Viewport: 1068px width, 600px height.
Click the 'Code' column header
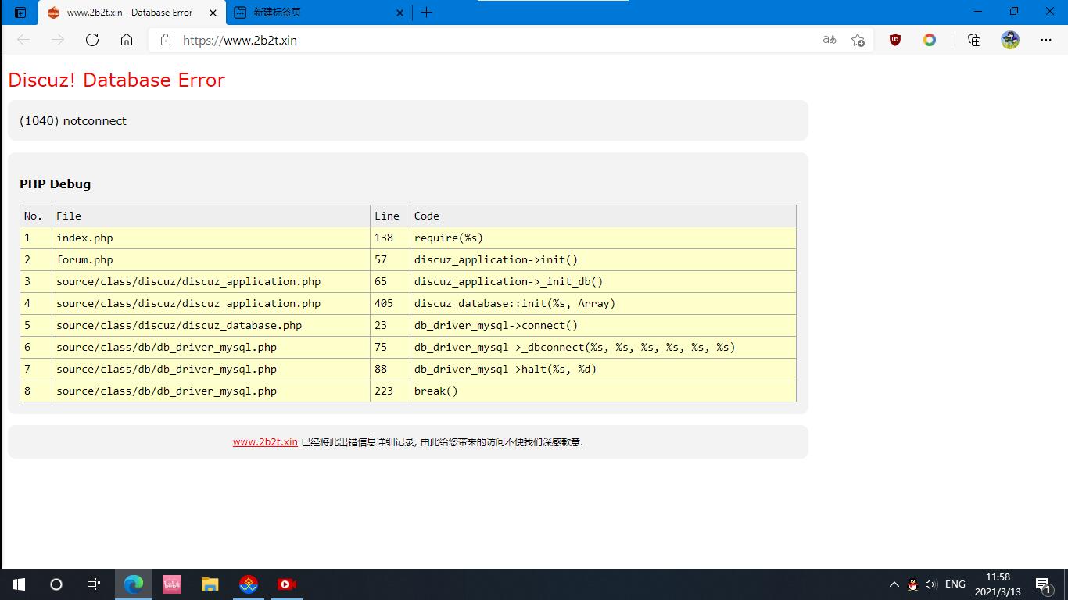pyautogui.click(x=603, y=216)
